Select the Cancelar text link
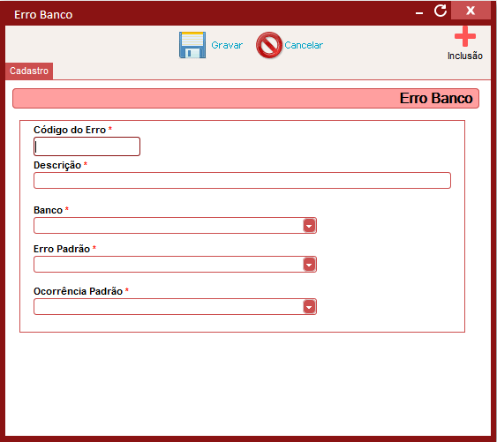Viewport: 497px width, 442px height. pos(304,45)
